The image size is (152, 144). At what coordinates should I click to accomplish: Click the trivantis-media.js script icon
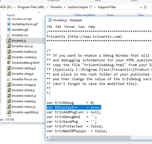click(x=9, y=101)
